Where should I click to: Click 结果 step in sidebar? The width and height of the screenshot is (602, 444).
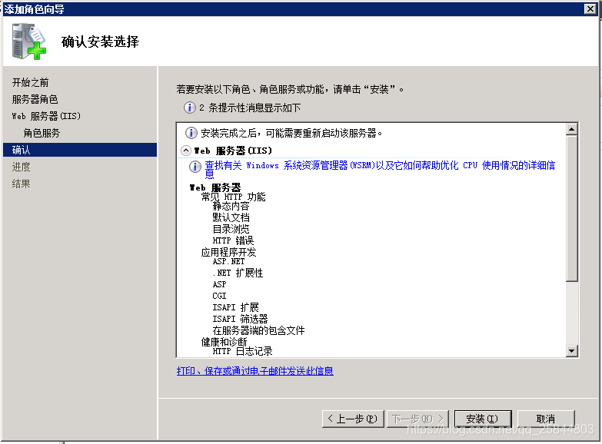(x=21, y=184)
